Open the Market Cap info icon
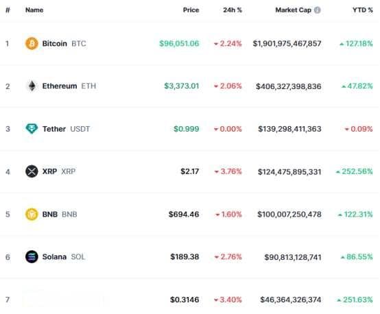This screenshot has height=314, width=380. 317,10
